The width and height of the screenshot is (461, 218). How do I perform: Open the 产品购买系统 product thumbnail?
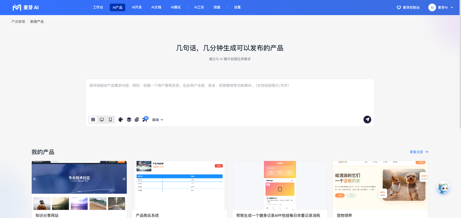point(180,185)
